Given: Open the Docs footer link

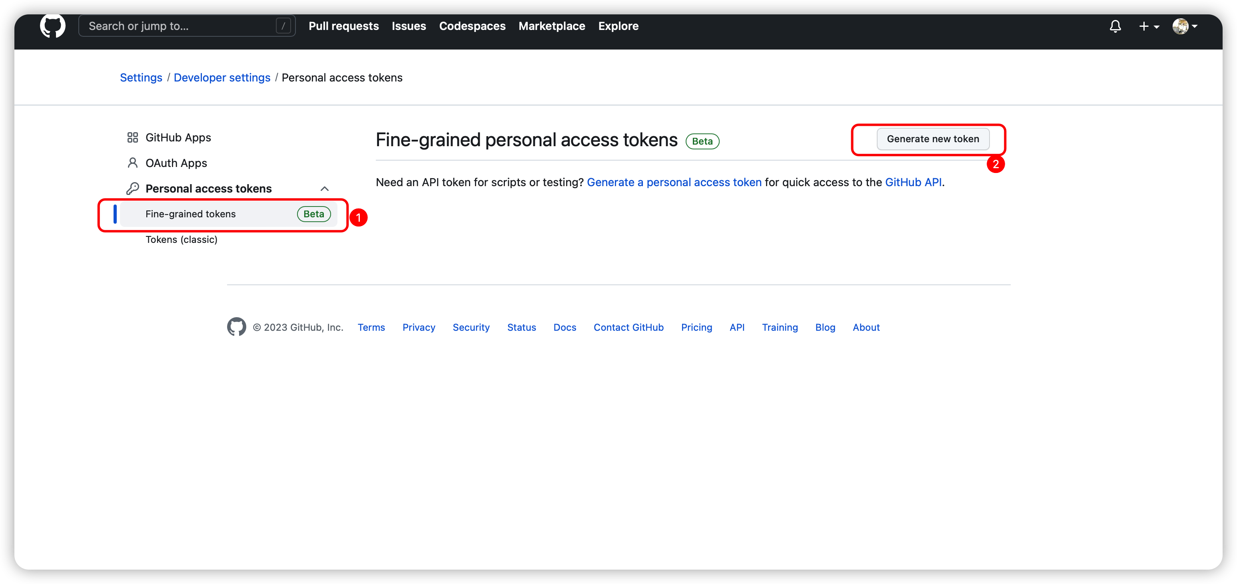Looking at the screenshot, I should tap(564, 327).
